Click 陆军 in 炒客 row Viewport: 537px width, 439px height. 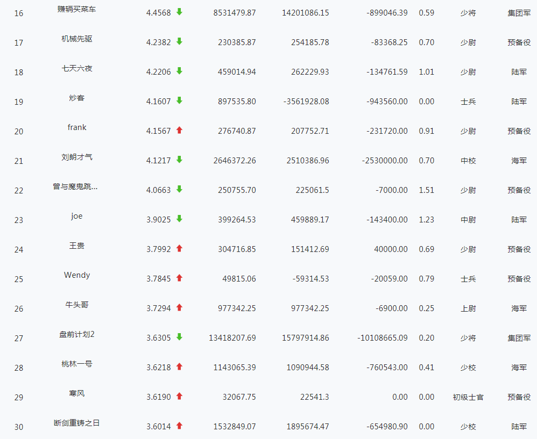(519, 102)
